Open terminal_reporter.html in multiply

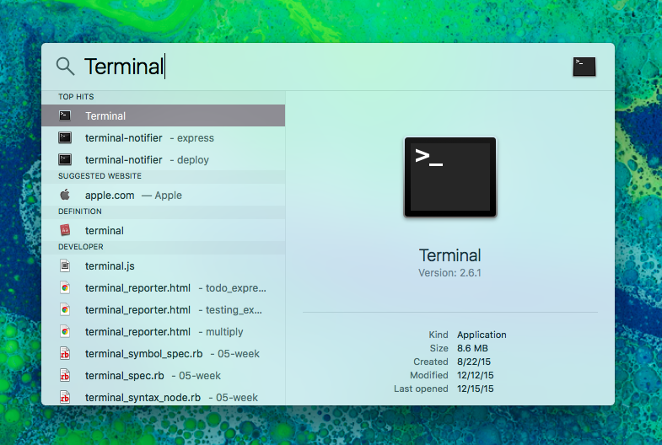pyautogui.click(x=163, y=332)
